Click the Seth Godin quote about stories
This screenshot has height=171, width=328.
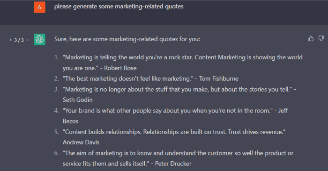(x=179, y=94)
